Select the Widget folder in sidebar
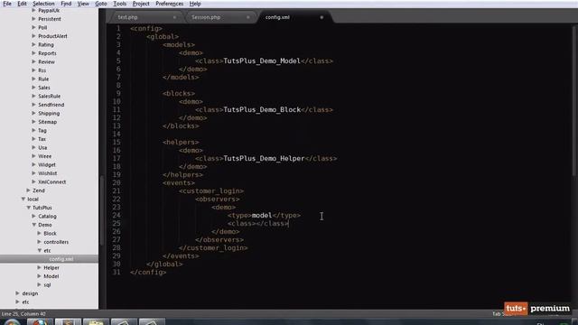This screenshot has width=578, height=325. [x=47, y=164]
